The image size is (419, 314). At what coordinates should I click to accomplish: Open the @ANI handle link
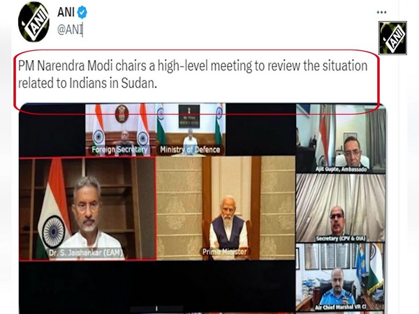[70, 29]
